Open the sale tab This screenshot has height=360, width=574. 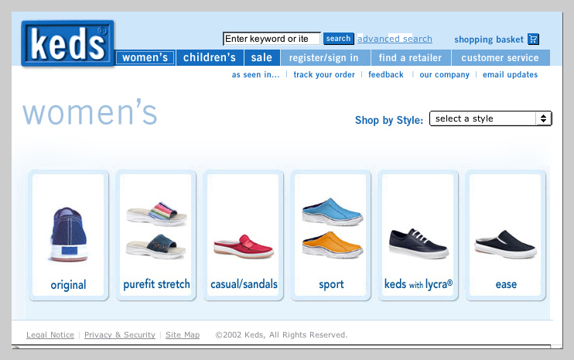(261, 57)
